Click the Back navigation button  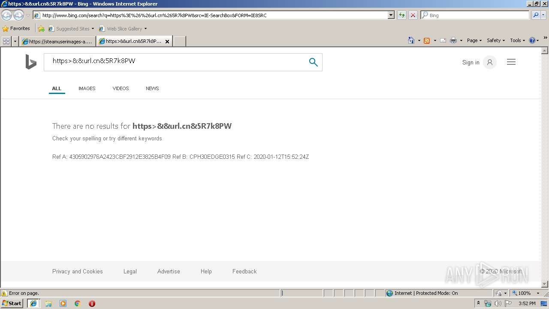(x=7, y=15)
